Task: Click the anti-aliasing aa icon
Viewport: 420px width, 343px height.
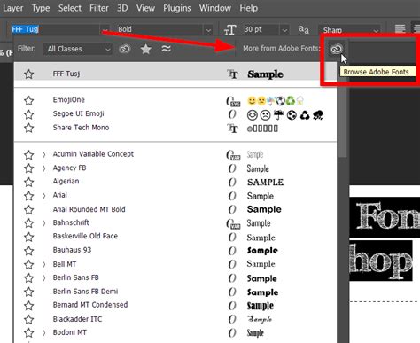Action: tap(304, 29)
